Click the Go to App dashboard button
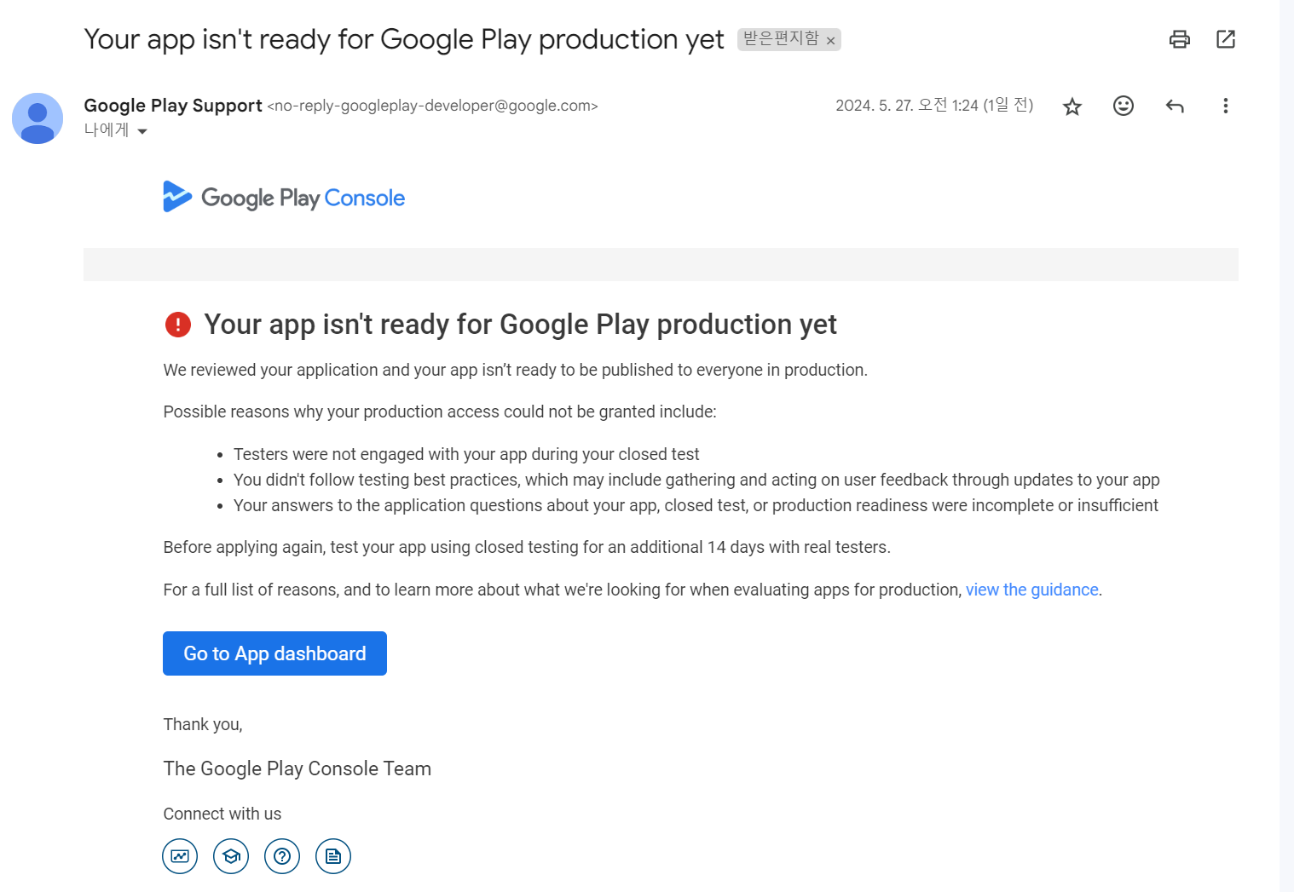The width and height of the screenshot is (1294, 892). [274, 653]
